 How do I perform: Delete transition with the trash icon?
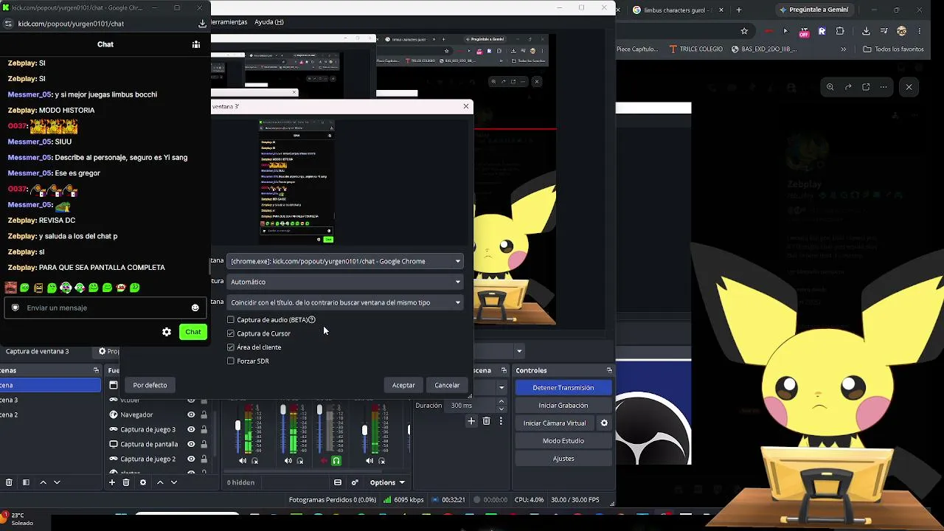click(x=486, y=421)
